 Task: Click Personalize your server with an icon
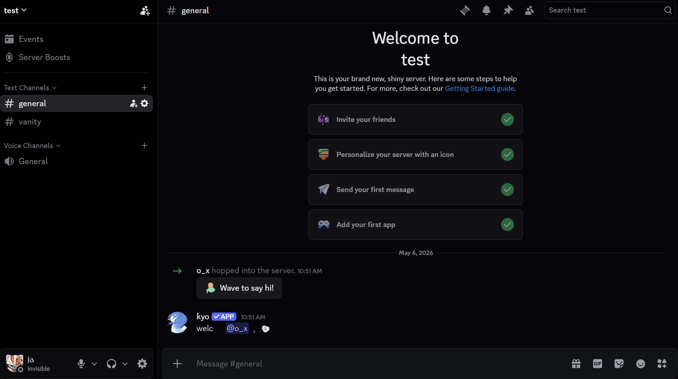(x=415, y=154)
